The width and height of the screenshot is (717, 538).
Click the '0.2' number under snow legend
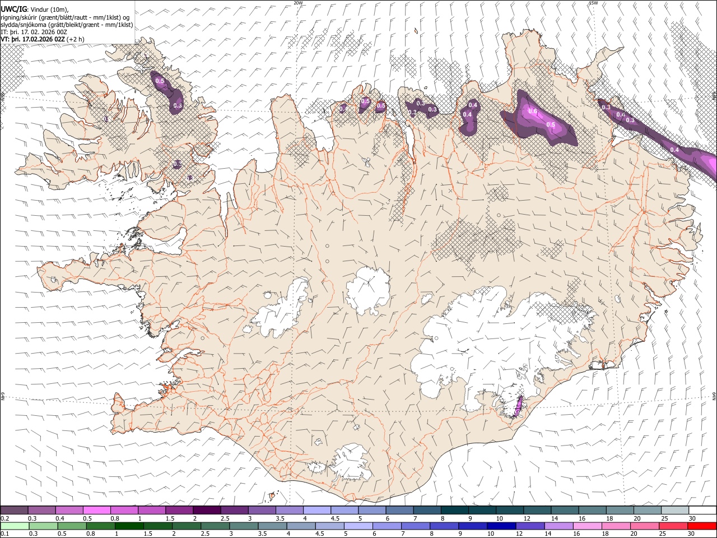(x=5, y=518)
